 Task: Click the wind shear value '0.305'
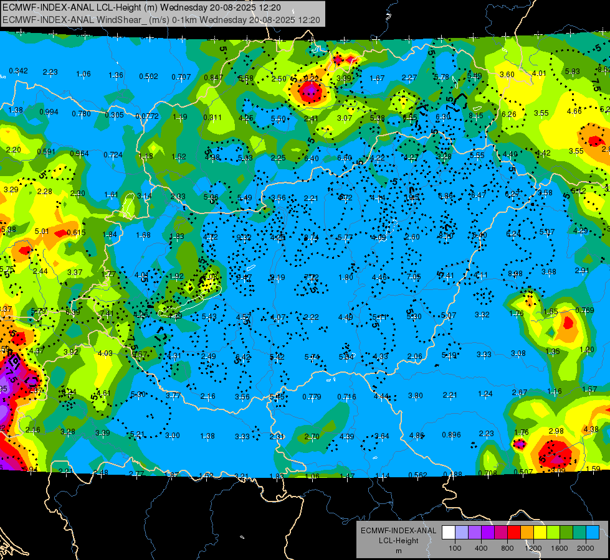pos(115,115)
